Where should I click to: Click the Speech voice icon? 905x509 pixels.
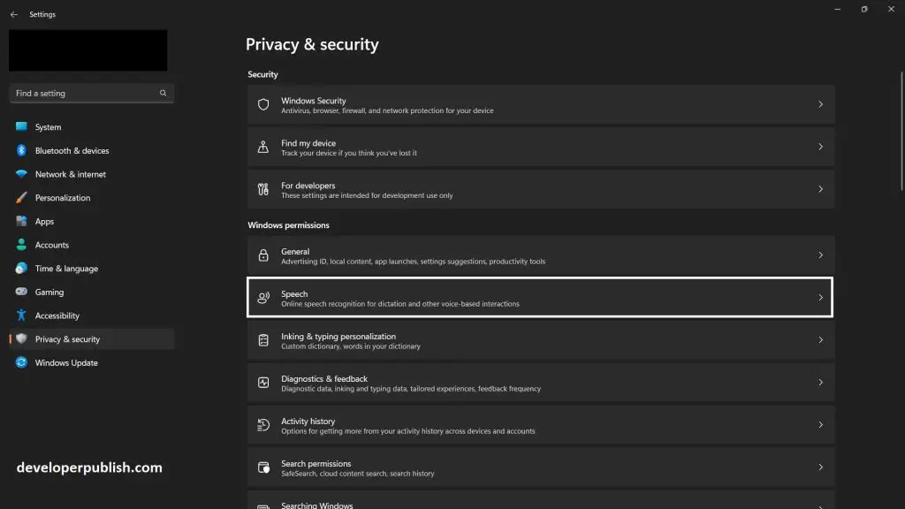coord(263,297)
